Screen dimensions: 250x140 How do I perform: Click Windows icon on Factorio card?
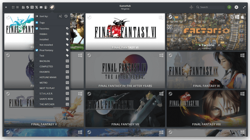click(237, 17)
